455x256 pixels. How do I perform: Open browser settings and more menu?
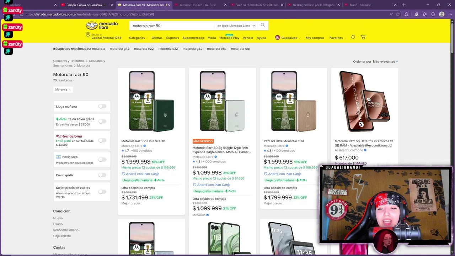(x=450, y=14)
